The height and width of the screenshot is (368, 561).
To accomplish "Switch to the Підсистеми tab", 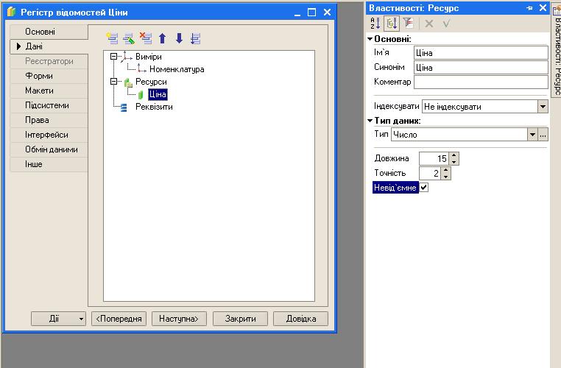I will click(49, 105).
